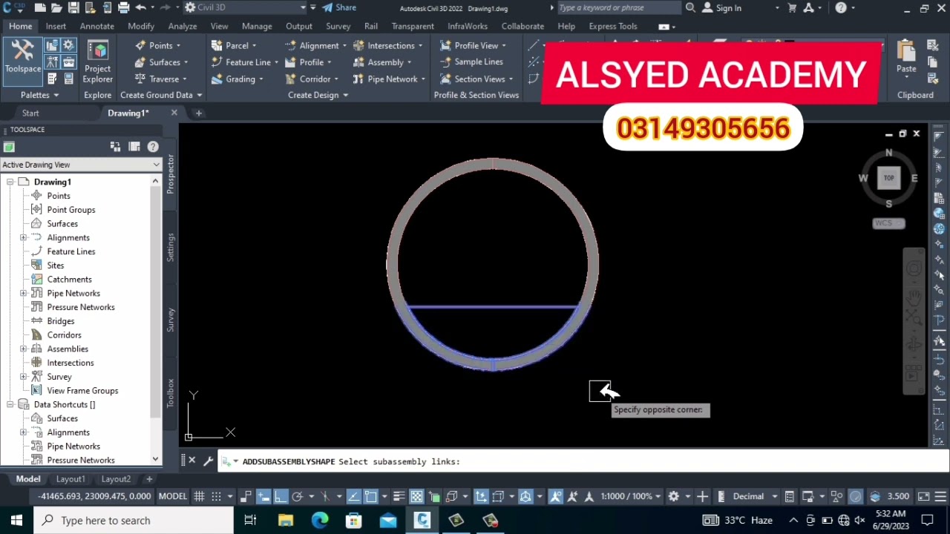Image resolution: width=950 pixels, height=534 pixels.
Task: Open Task View on taskbar
Action: pyautogui.click(x=250, y=520)
